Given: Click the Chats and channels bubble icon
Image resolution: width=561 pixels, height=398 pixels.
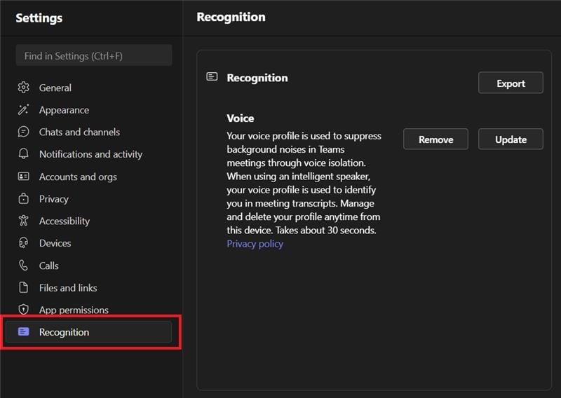Looking at the screenshot, I should [24, 132].
